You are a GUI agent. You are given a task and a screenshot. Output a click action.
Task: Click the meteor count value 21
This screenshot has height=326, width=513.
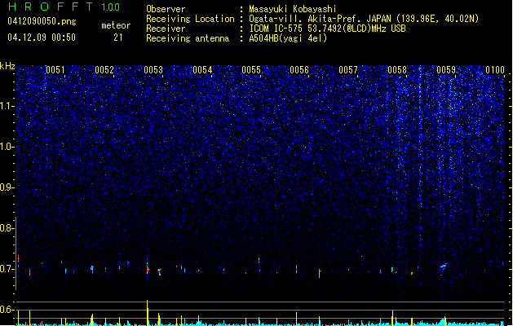pos(118,37)
